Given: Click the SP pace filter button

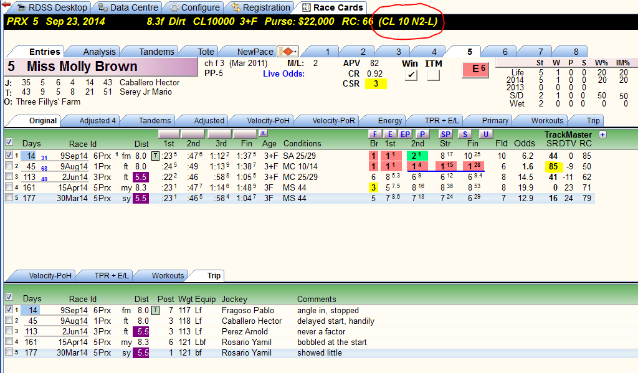Looking at the screenshot, I should click(x=445, y=135).
